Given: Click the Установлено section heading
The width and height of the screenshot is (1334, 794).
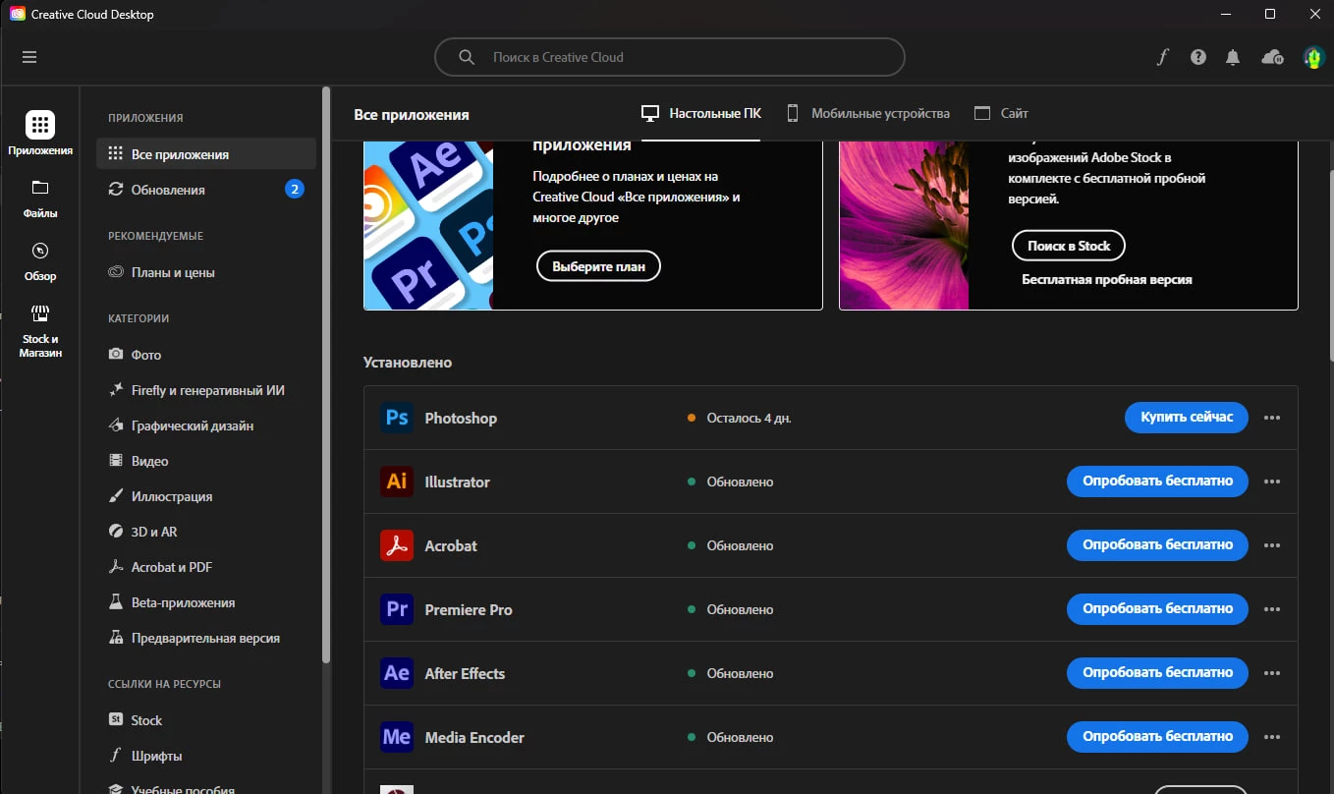Looking at the screenshot, I should pyautogui.click(x=408, y=363).
